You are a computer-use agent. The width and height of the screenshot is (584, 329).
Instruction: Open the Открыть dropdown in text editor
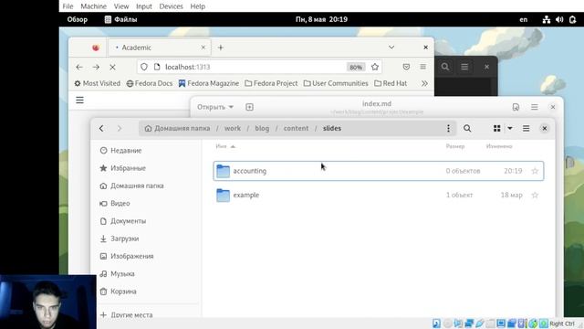click(215, 107)
